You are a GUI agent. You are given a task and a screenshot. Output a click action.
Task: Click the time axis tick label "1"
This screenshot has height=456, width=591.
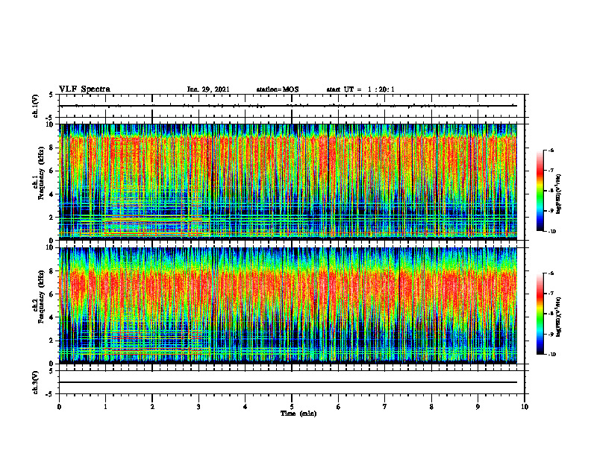pos(105,407)
